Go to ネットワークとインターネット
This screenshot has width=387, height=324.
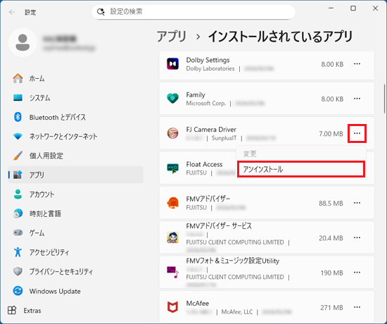[75, 137]
